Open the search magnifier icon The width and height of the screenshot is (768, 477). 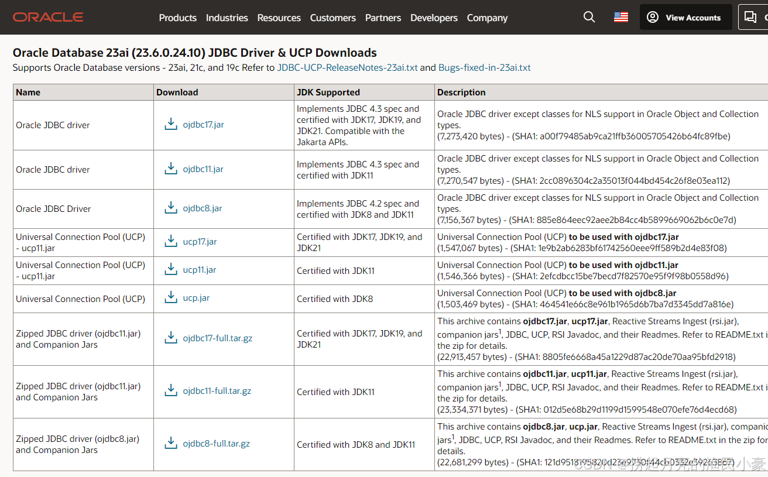(x=589, y=17)
